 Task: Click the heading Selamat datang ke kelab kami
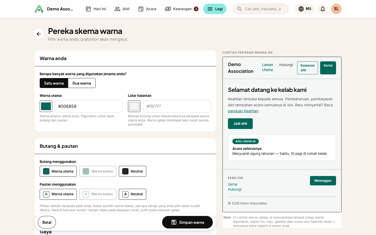[267, 90]
